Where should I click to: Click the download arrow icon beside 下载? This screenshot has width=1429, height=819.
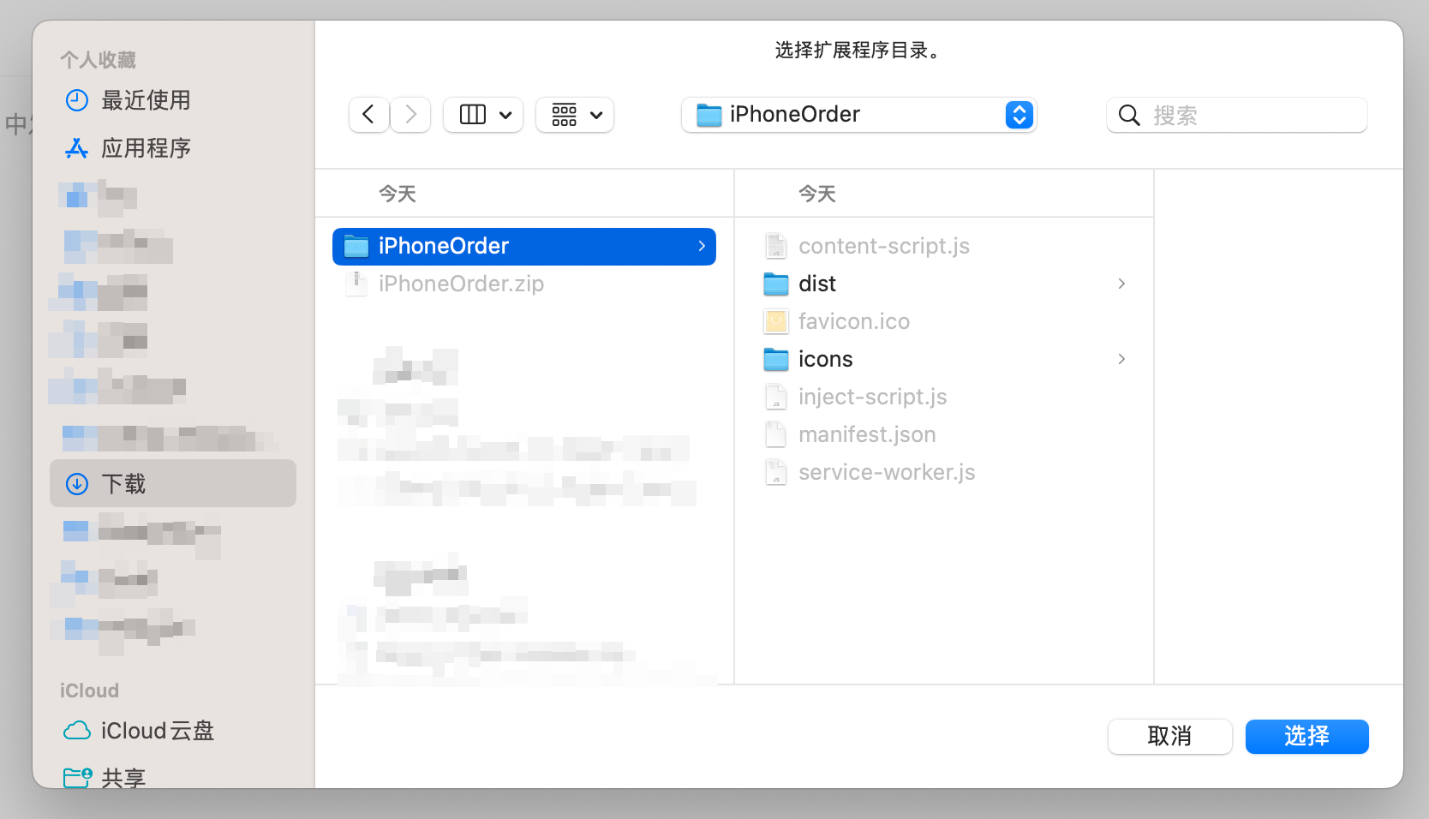(77, 484)
